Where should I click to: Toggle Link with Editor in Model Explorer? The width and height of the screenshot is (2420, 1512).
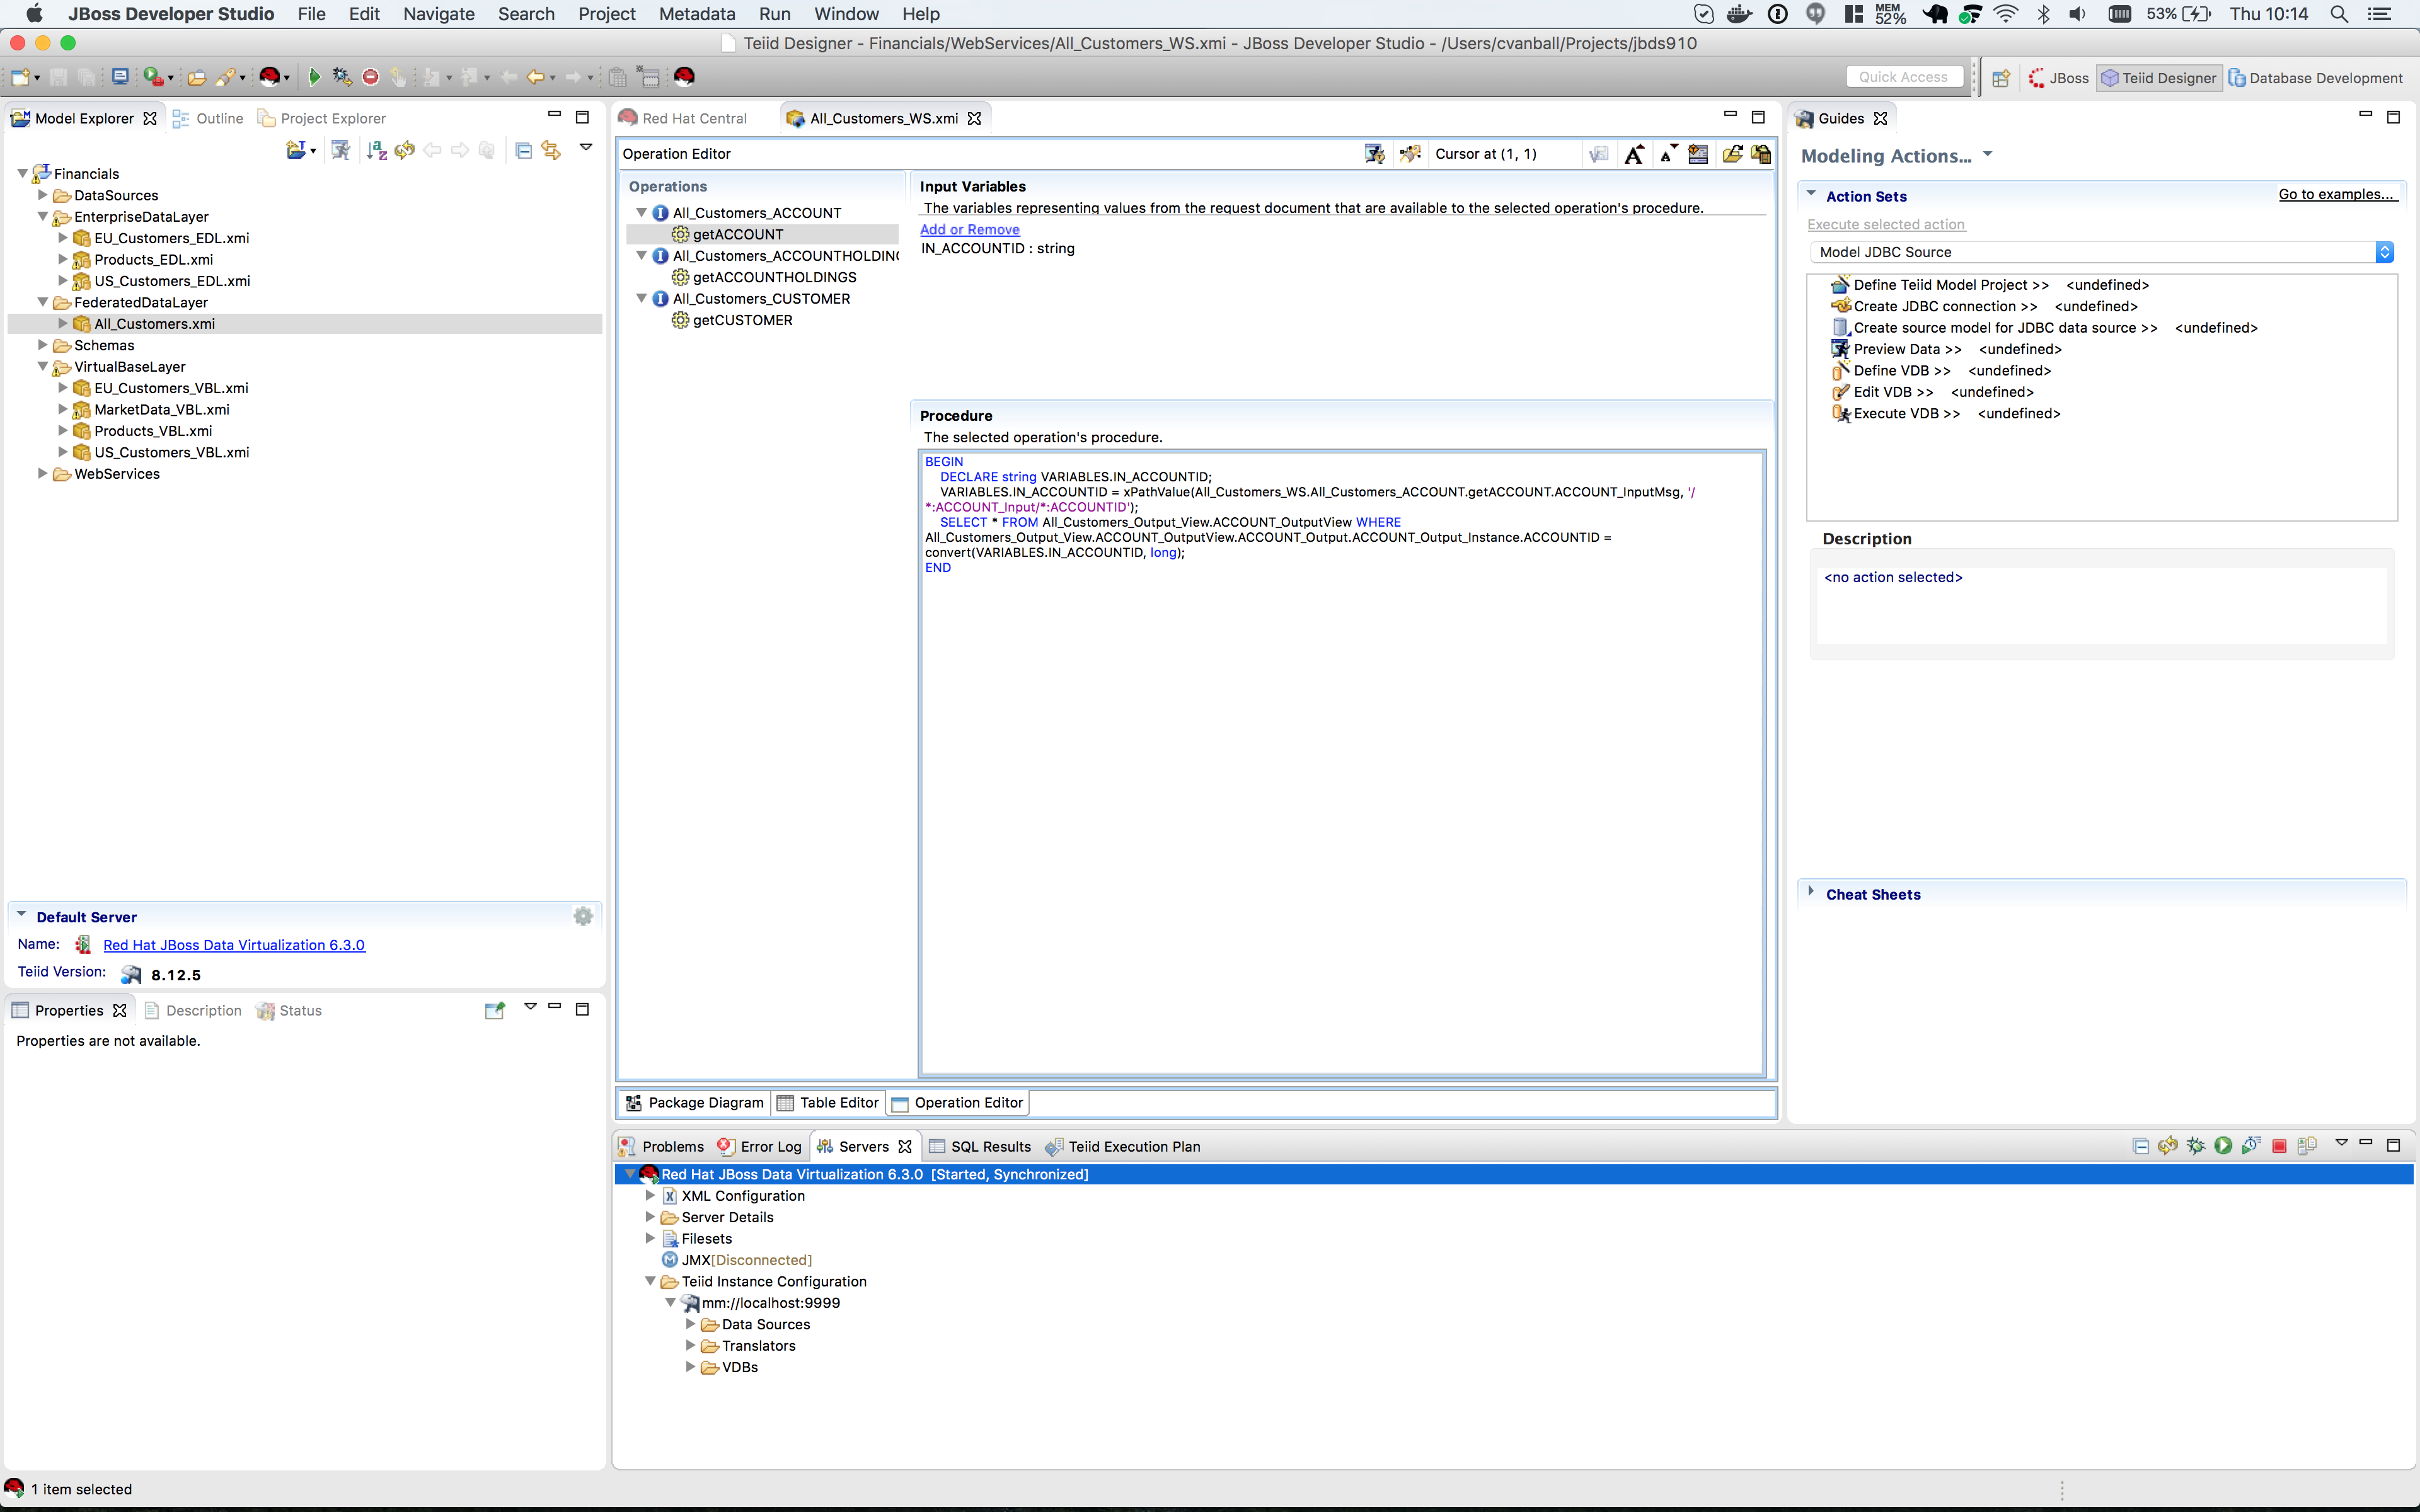pyautogui.click(x=551, y=150)
